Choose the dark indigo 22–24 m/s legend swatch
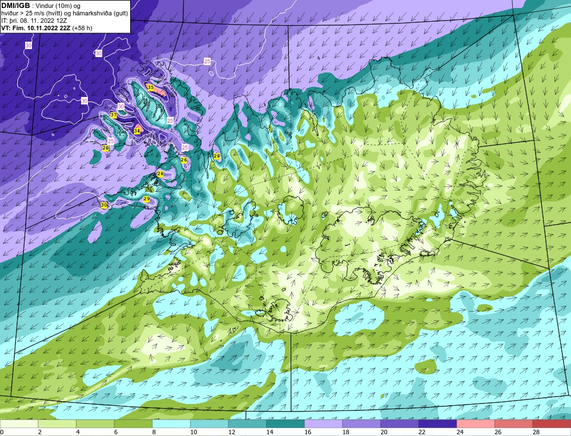571x436 pixels. (438, 423)
